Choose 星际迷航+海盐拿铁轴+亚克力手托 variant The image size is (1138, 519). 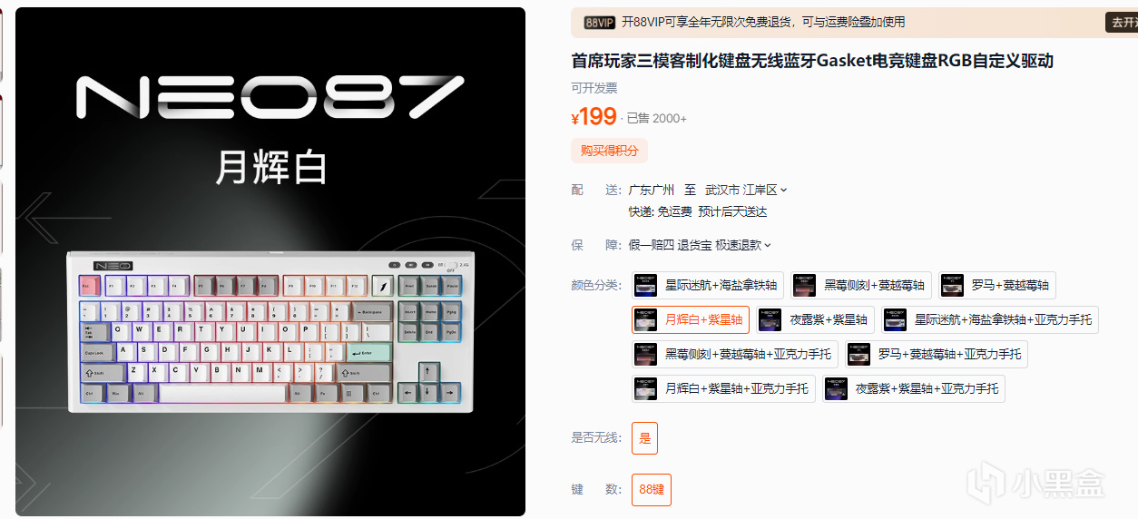(990, 319)
